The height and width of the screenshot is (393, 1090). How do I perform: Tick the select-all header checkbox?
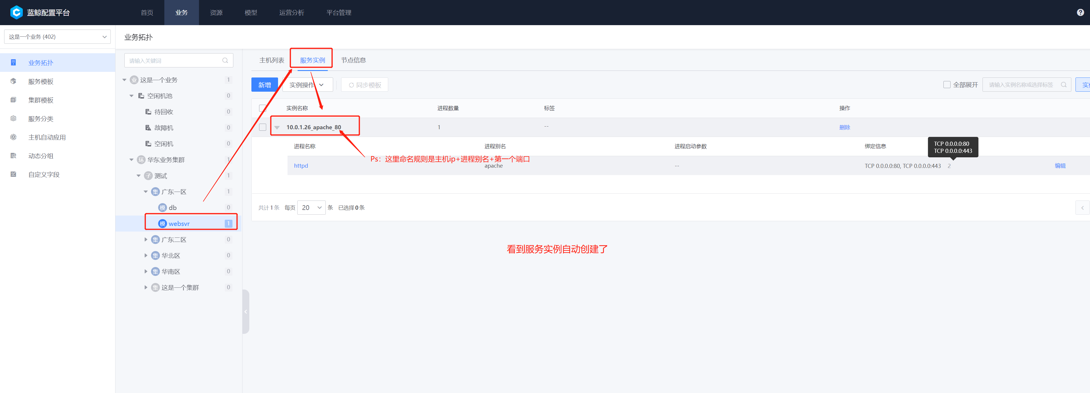coord(262,108)
